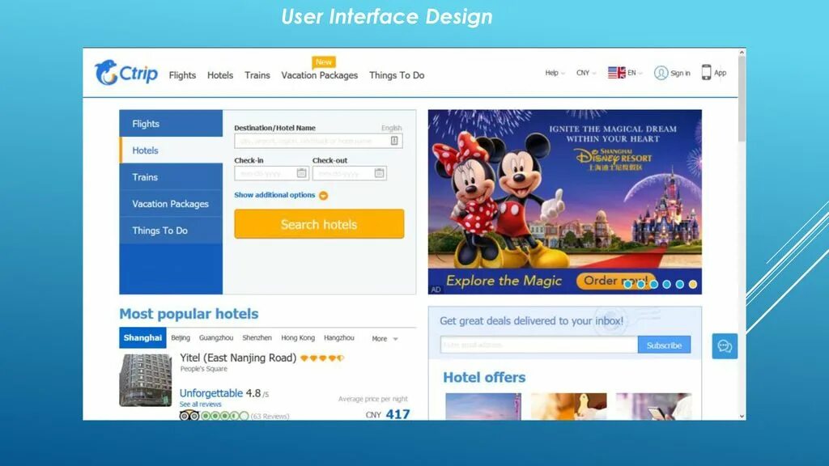Open the second Hotel offers thumbnail
The image size is (829, 466).
(x=569, y=406)
